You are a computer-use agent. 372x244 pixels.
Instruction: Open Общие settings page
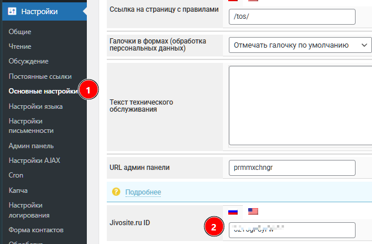click(x=20, y=32)
